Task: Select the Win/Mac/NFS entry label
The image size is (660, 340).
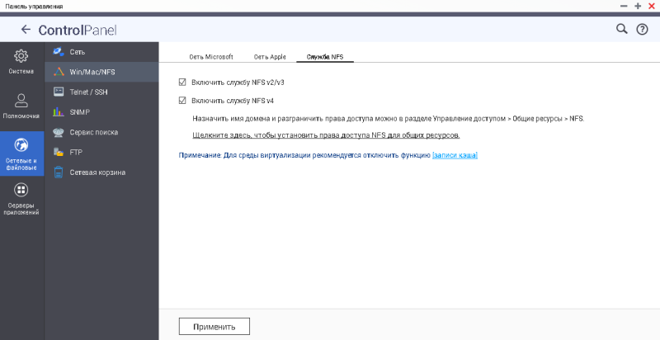Action: pos(92,72)
